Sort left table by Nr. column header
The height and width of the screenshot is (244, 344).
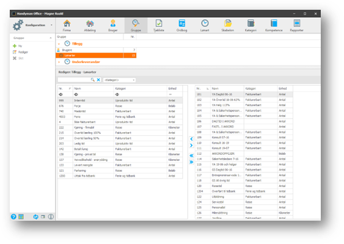click(65, 89)
